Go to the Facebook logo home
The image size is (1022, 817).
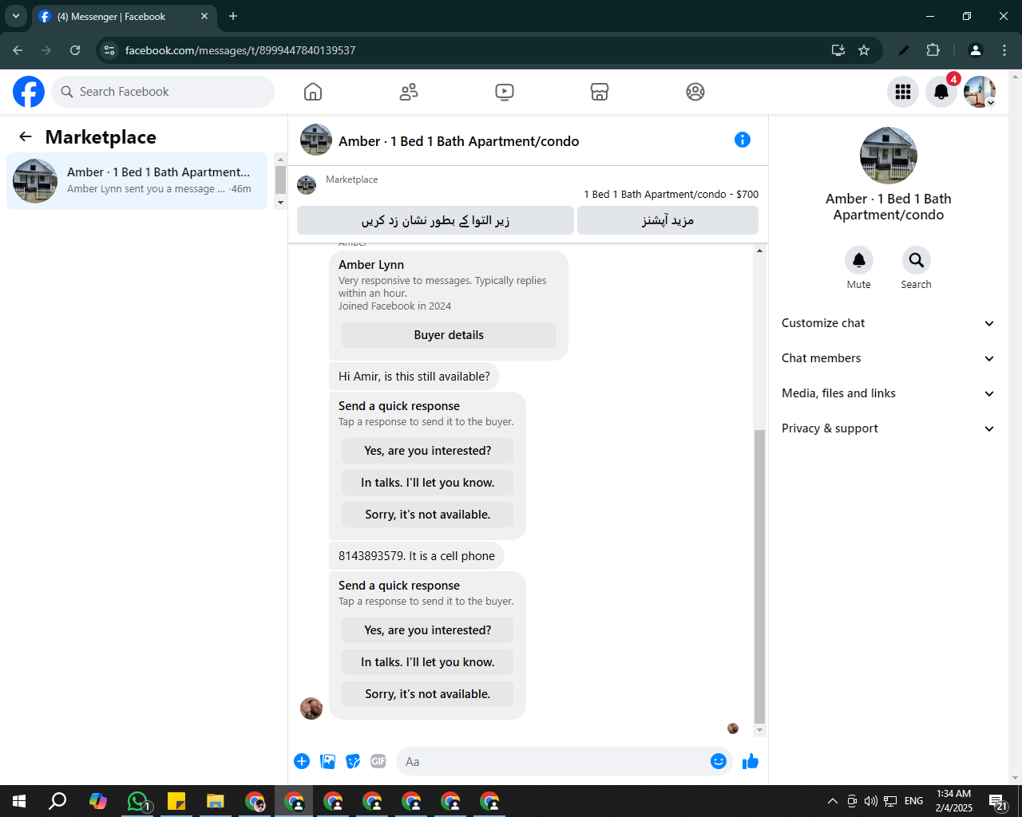tap(29, 92)
